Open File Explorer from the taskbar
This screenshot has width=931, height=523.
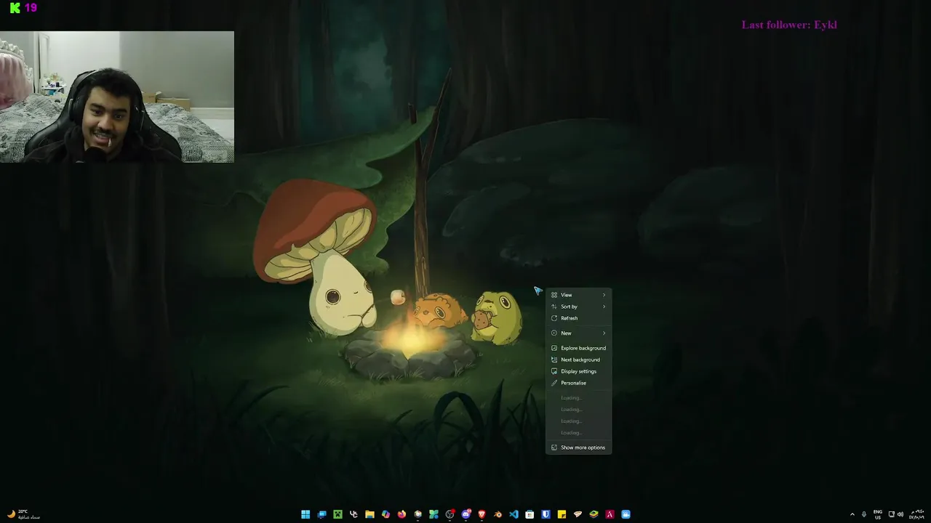click(369, 514)
